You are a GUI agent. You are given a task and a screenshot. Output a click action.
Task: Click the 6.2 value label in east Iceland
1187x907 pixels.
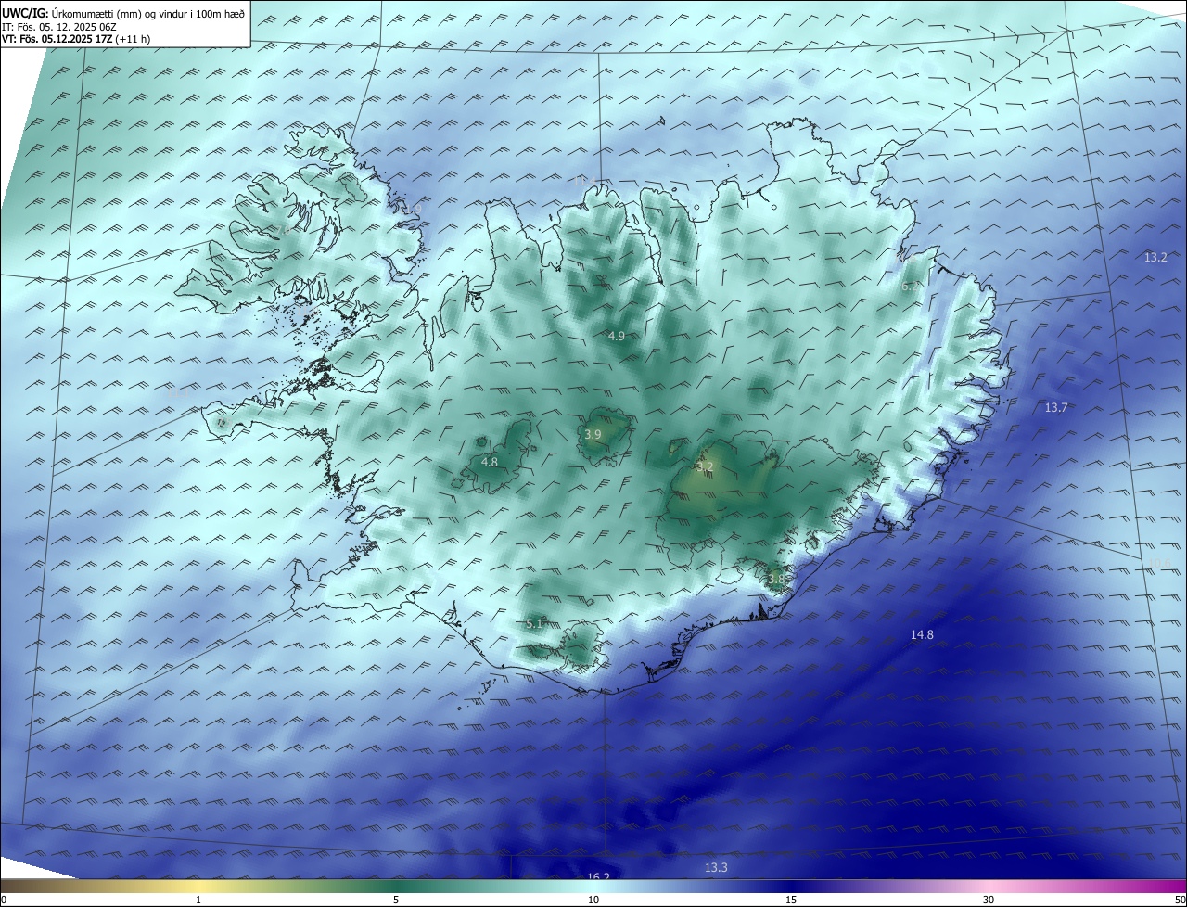(x=911, y=287)
